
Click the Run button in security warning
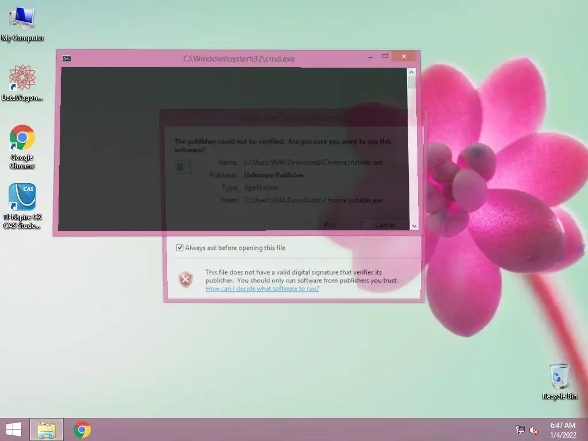coord(330,225)
